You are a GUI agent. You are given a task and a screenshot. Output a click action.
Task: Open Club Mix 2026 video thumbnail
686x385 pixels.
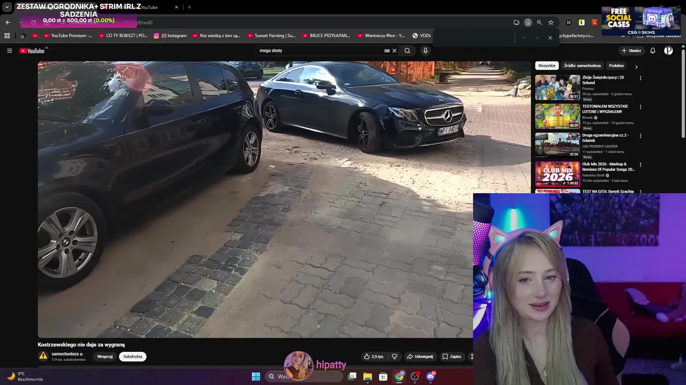click(x=557, y=174)
